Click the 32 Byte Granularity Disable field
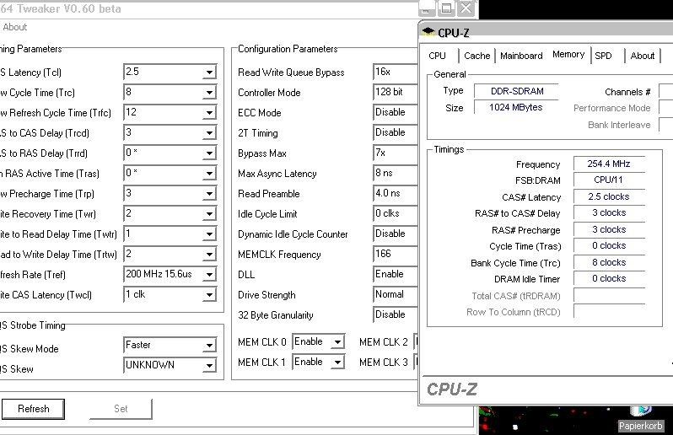The width and height of the screenshot is (673, 435). point(396,315)
